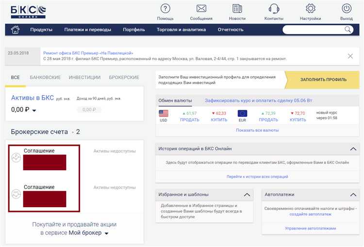Click the first Соглашение account icon
364x247 pixels.
pyautogui.click(x=16, y=158)
